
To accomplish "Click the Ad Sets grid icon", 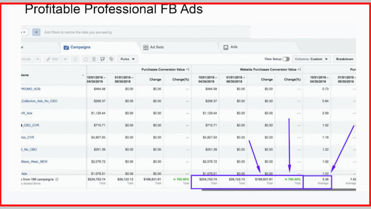I will point(146,47).
